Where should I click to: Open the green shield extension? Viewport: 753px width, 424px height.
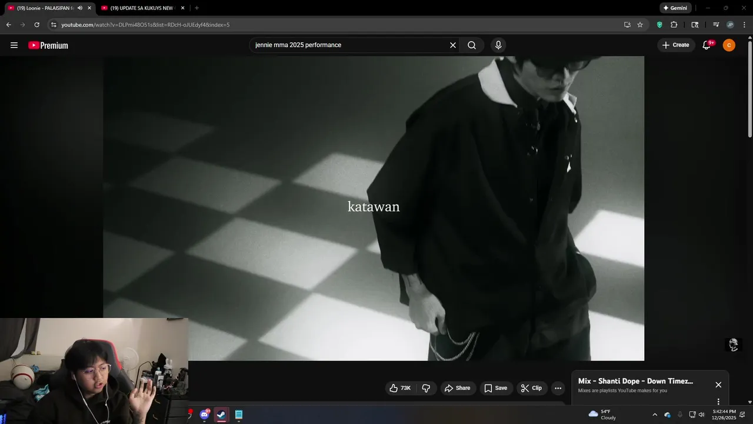[659, 25]
